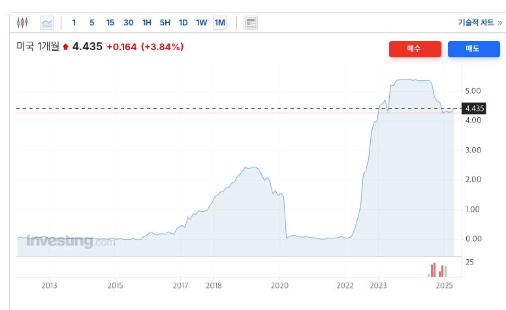
Task: Click the 4.435 current price label on axis
Action: tap(474, 109)
